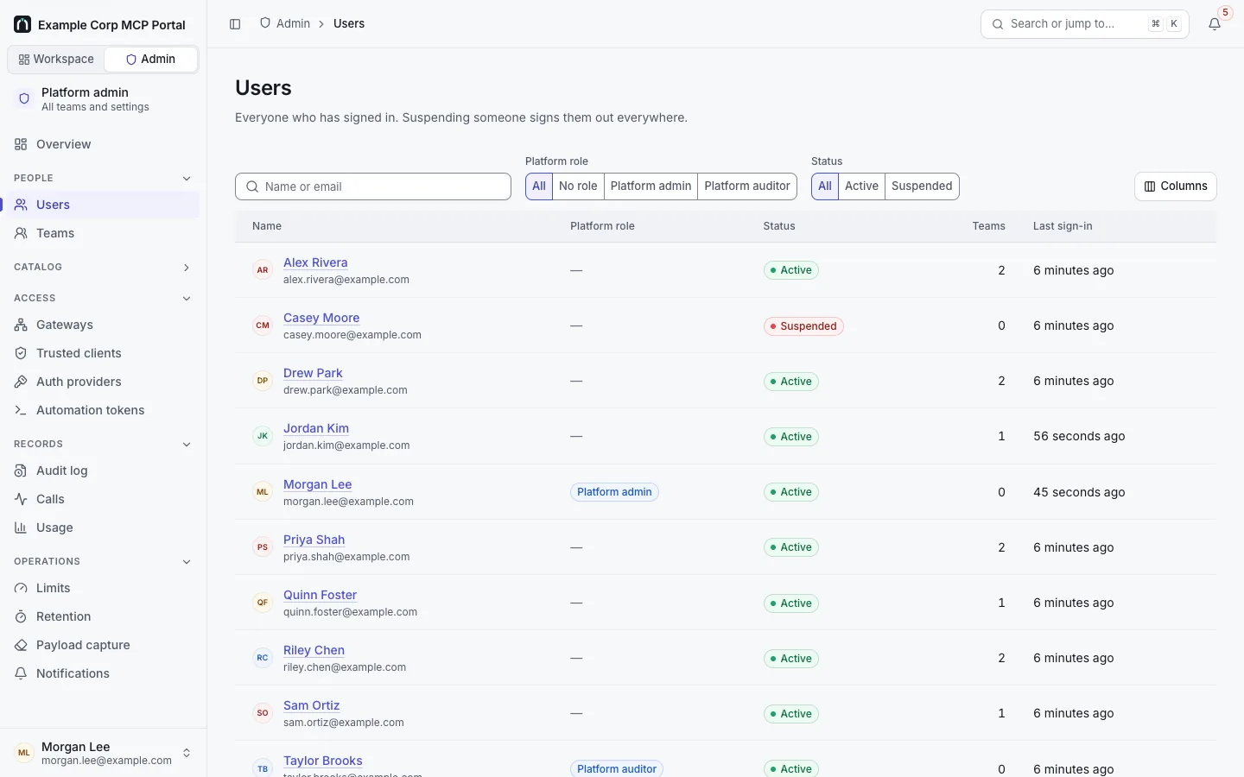Switch to the Admin tab
Image resolution: width=1244 pixels, height=777 pixels.
150,60
